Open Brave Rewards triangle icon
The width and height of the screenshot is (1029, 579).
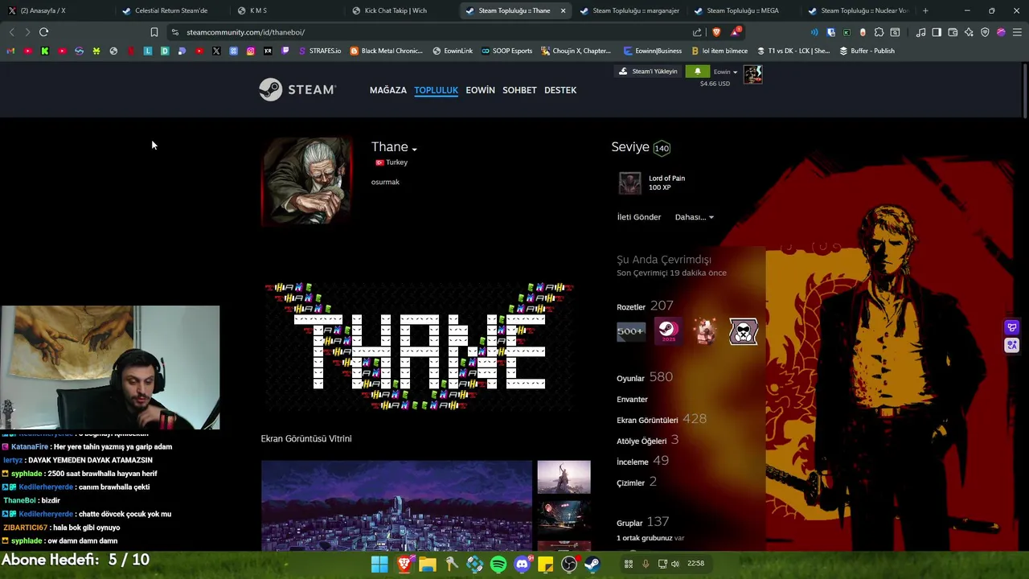(x=735, y=32)
